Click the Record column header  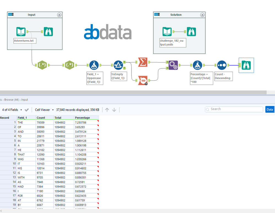coord(8,118)
